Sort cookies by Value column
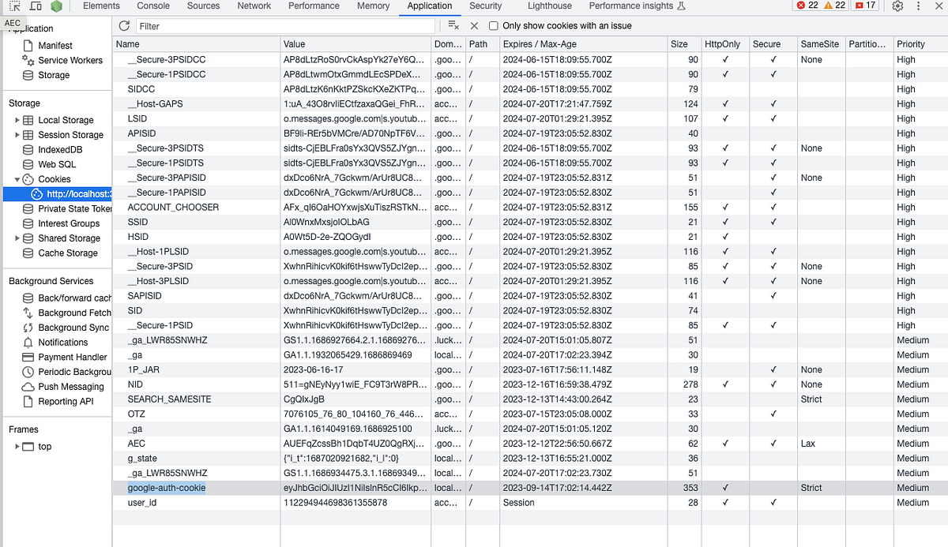948x547 pixels. pos(355,44)
